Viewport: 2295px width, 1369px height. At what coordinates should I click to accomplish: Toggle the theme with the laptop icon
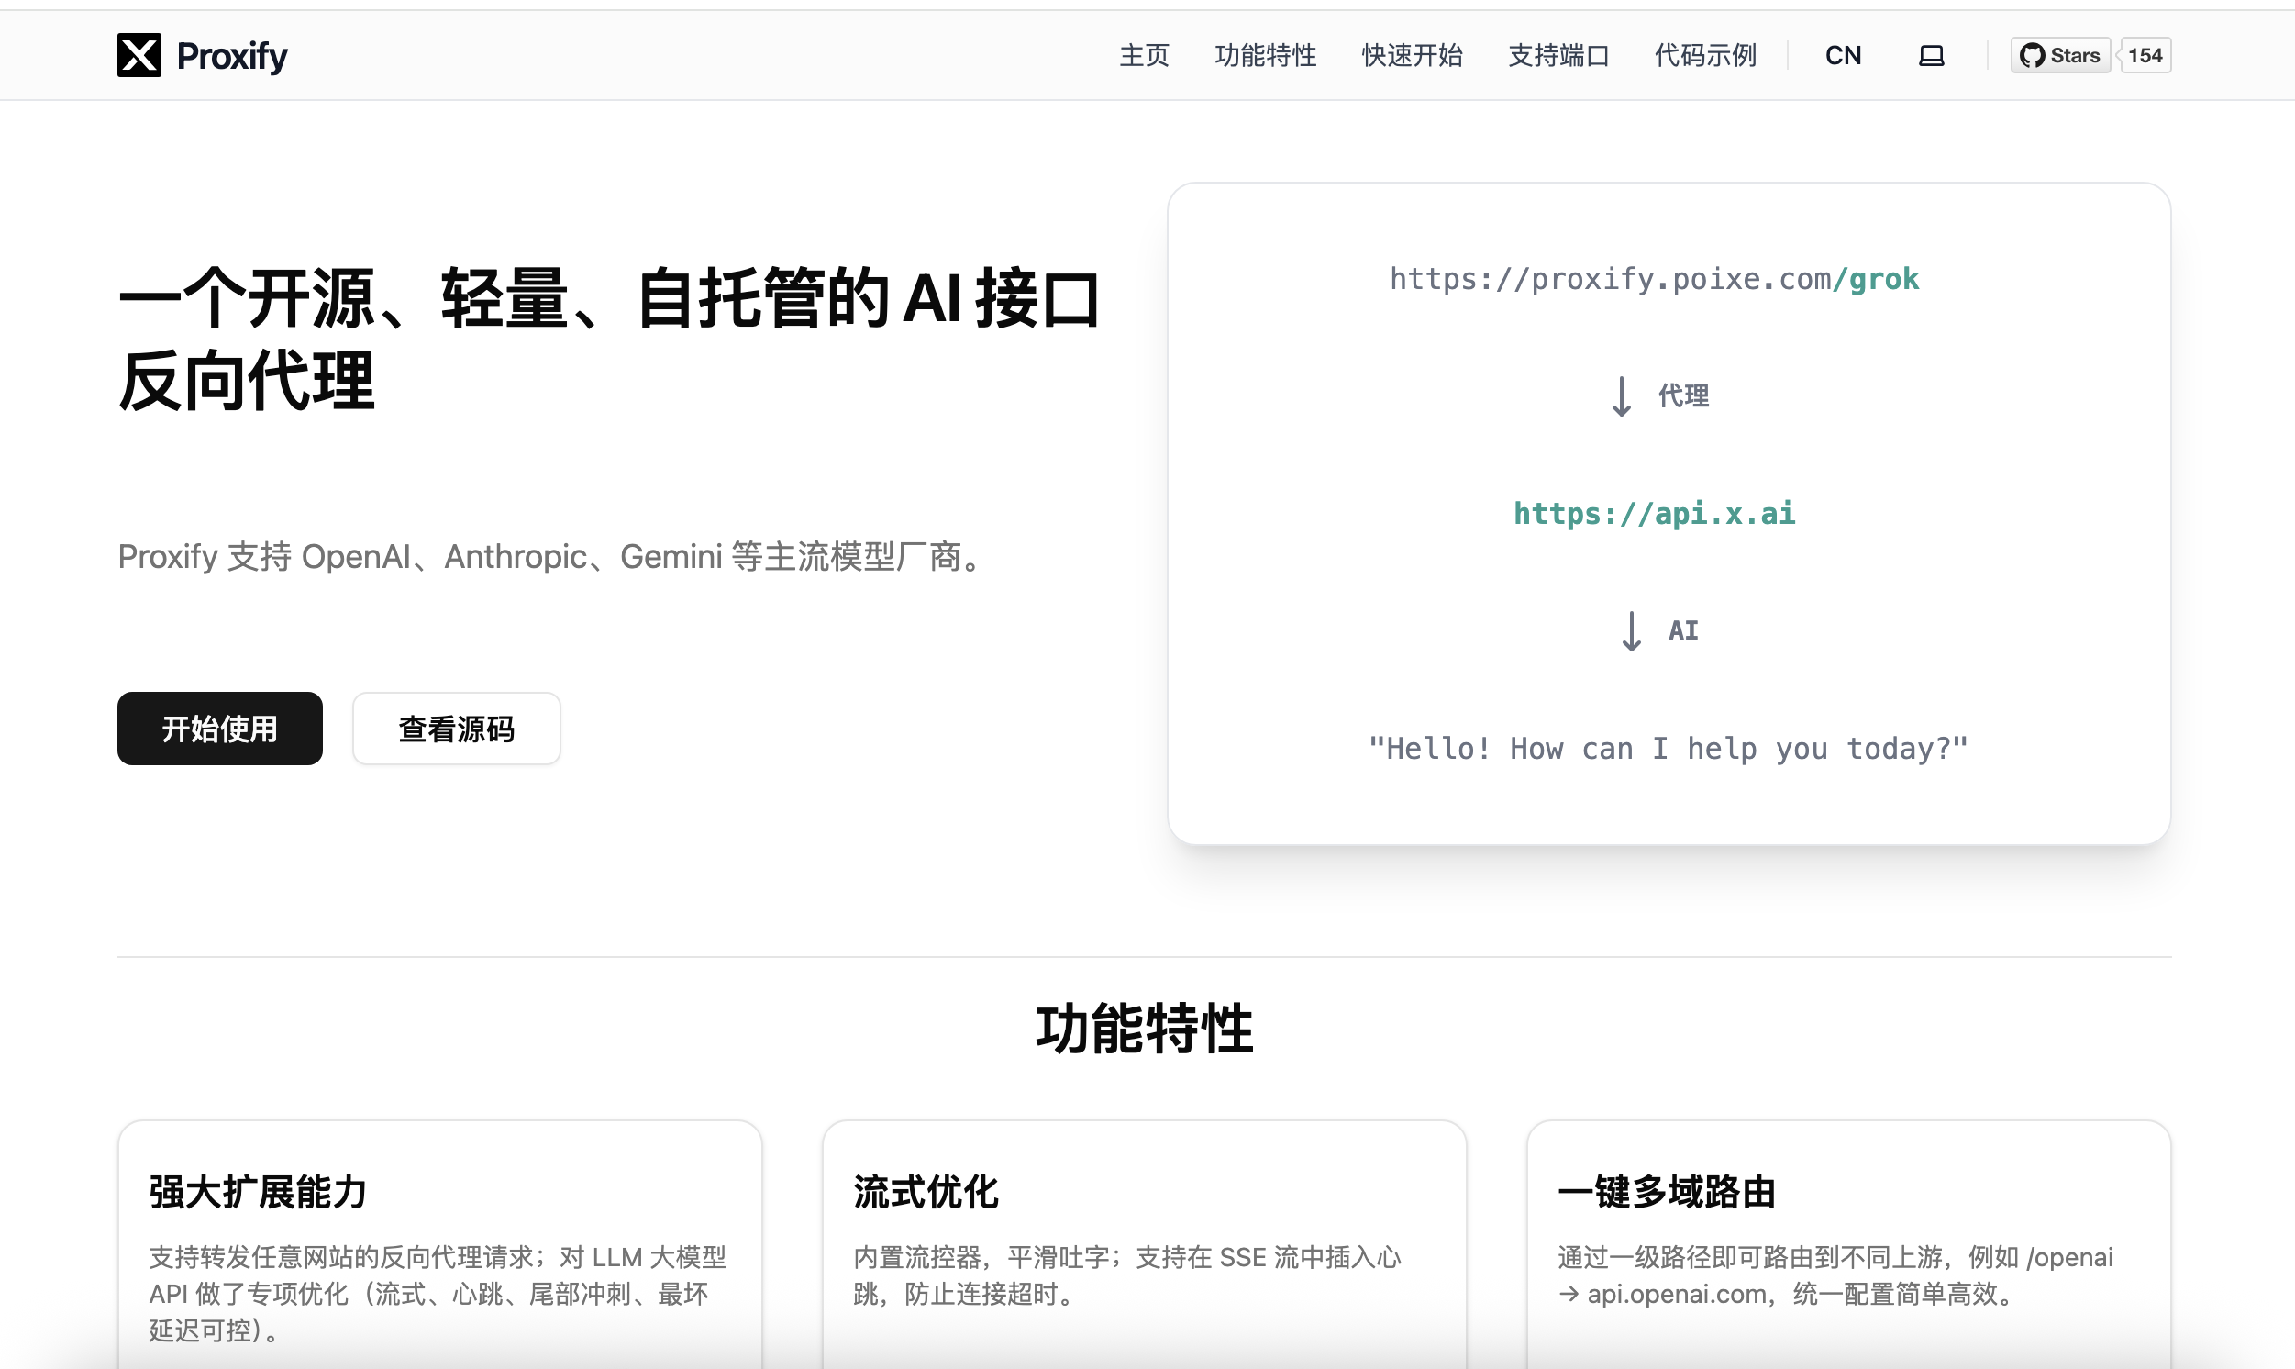click(x=1931, y=56)
